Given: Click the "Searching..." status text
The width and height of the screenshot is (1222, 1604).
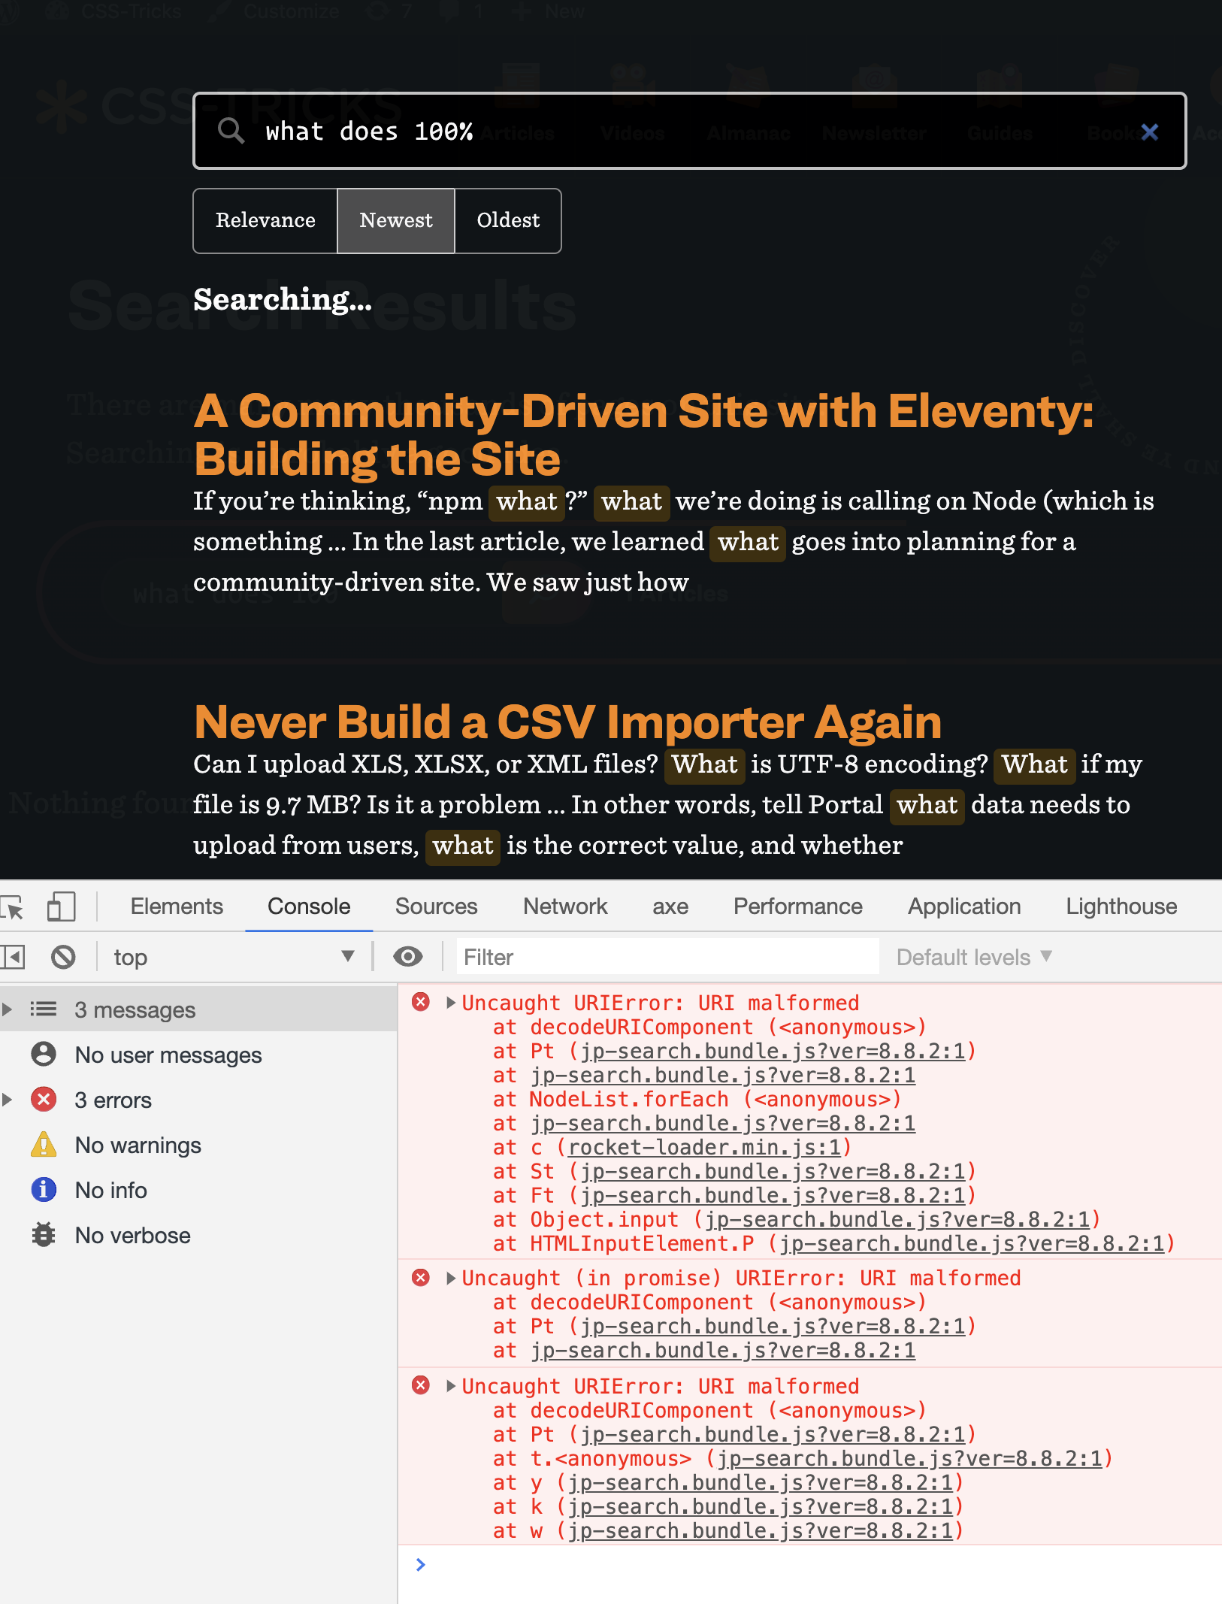Looking at the screenshot, I should (x=283, y=300).
